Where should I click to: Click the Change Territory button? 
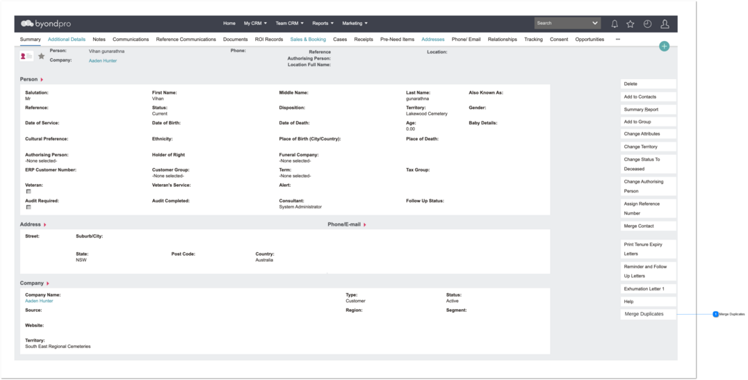649,147
